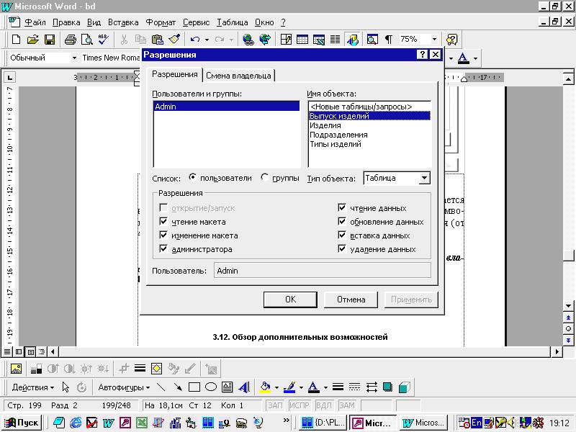Insert WordArt from the drawing toolbar
576x432 pixels.
[x=244, y=387]
